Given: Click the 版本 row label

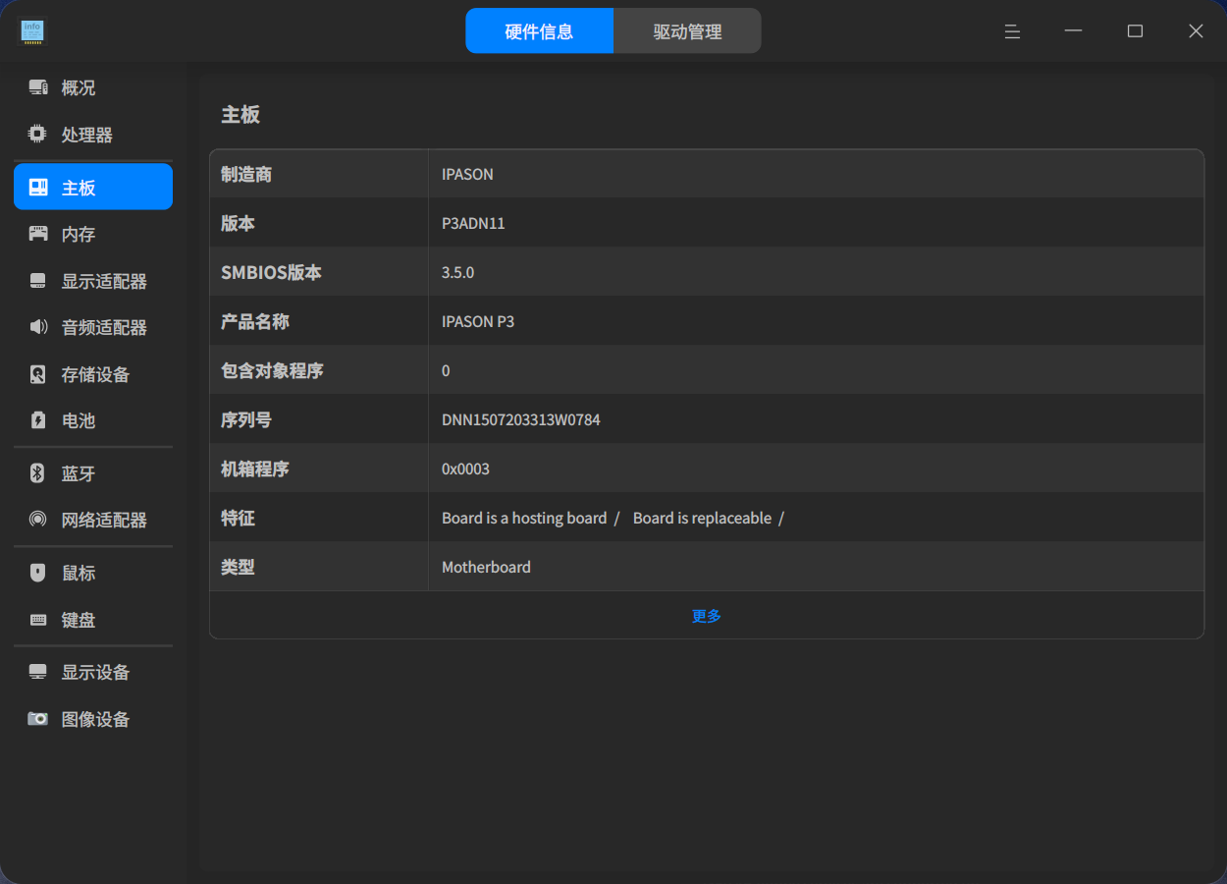Looking at the screenshot, I should (238, 223).
